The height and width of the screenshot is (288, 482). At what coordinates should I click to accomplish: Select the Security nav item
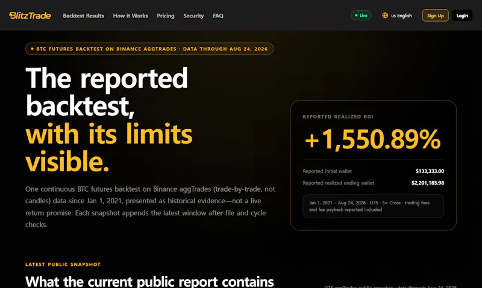tap(193, 16)
